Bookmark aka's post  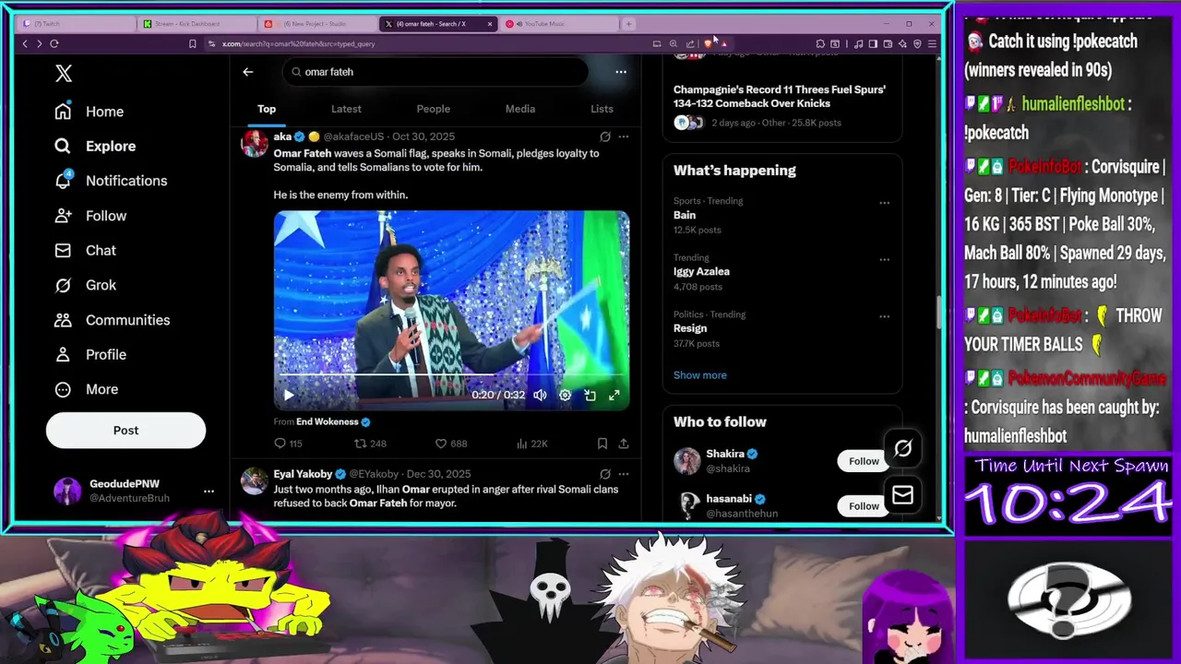602,444
